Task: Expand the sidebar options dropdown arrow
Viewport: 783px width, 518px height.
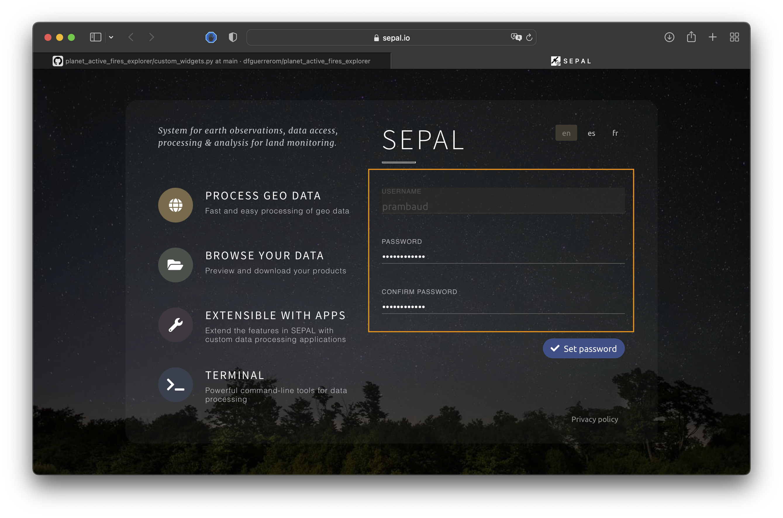Action: [111, 37]
